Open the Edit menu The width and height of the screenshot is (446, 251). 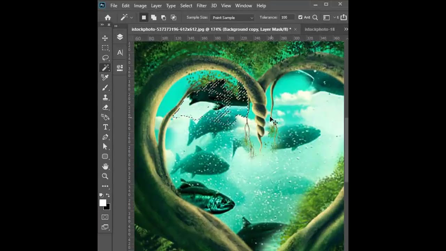tap(125, 6)
